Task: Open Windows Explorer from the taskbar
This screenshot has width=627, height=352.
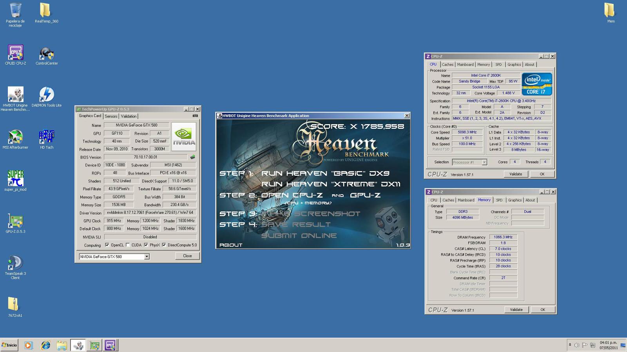Action: [x=62, y=345]
